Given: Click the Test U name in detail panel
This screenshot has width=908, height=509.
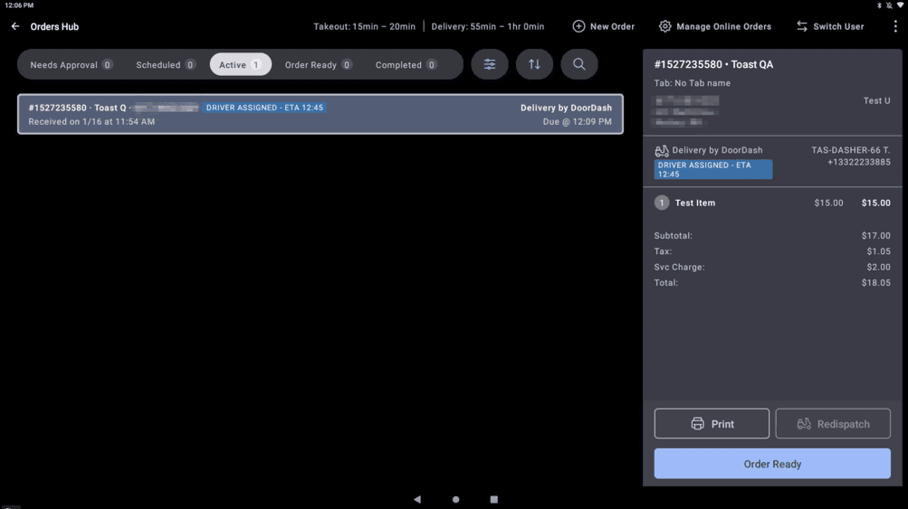Looking at the screenshot, I should (876, 101).
